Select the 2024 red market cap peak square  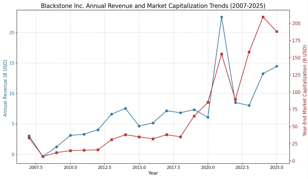click(264, 17)
